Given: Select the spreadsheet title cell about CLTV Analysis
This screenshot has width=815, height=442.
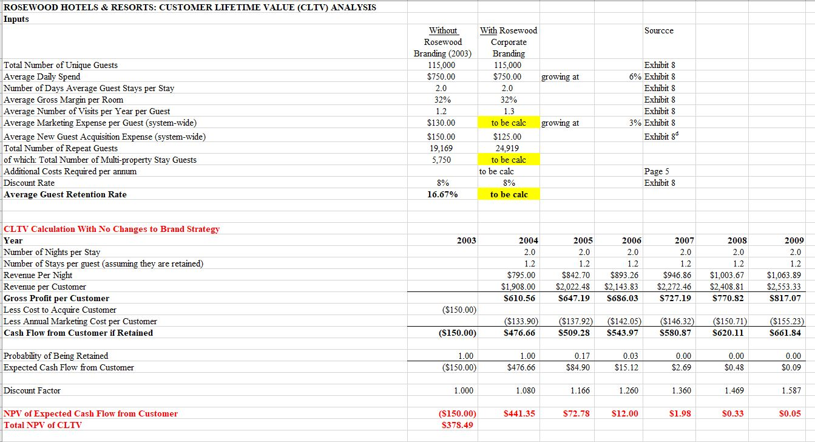Looking at the screenshot, I should 190,7.
